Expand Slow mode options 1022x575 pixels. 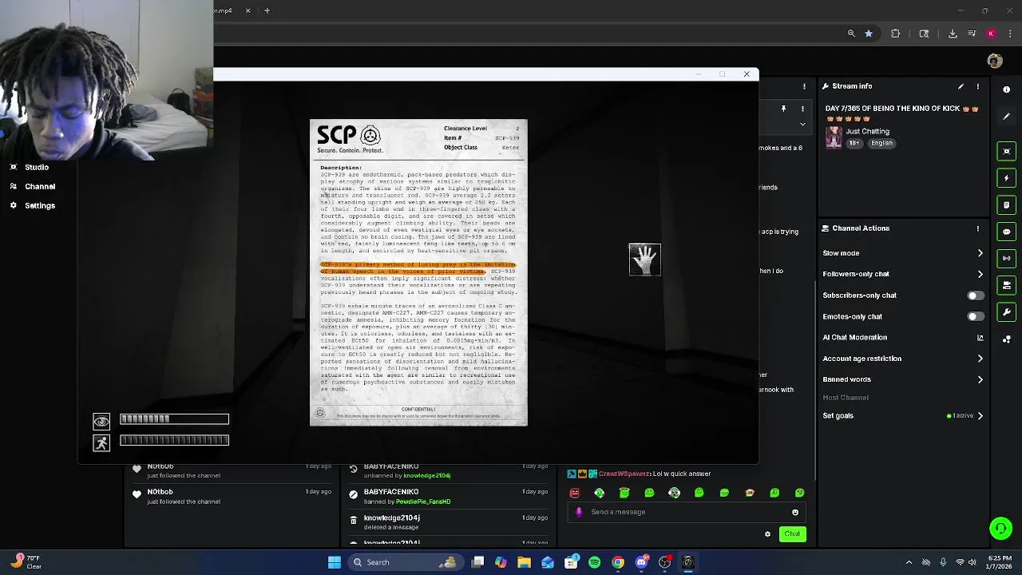point(980,253)
